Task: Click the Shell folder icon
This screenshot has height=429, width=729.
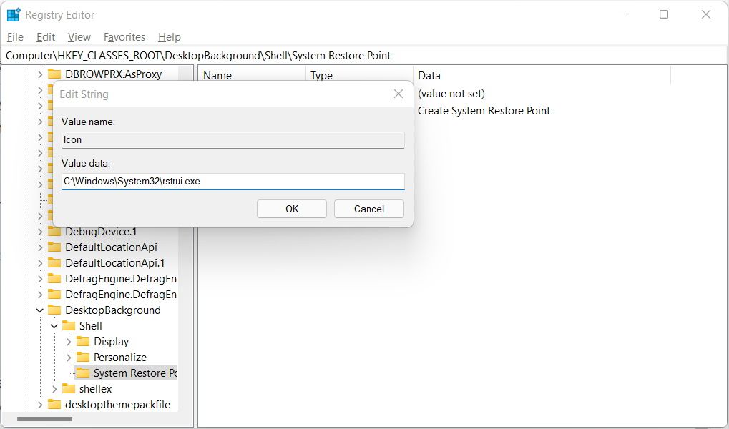Action: pos(69,325)
